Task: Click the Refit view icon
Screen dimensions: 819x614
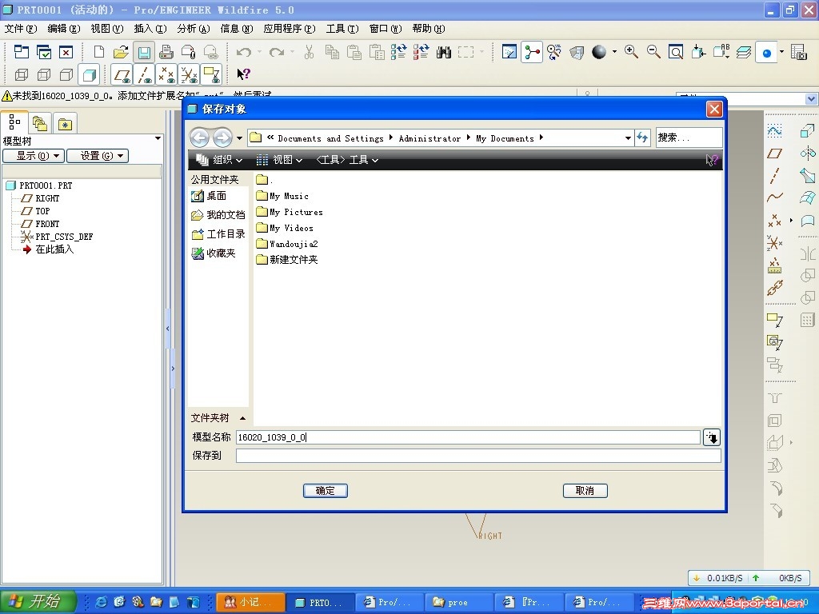Action: click(676, 52)
